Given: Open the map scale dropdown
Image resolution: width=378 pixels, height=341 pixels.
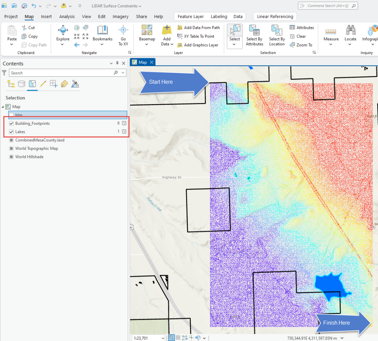Looking at the screenshot, I should pos(164,338).
